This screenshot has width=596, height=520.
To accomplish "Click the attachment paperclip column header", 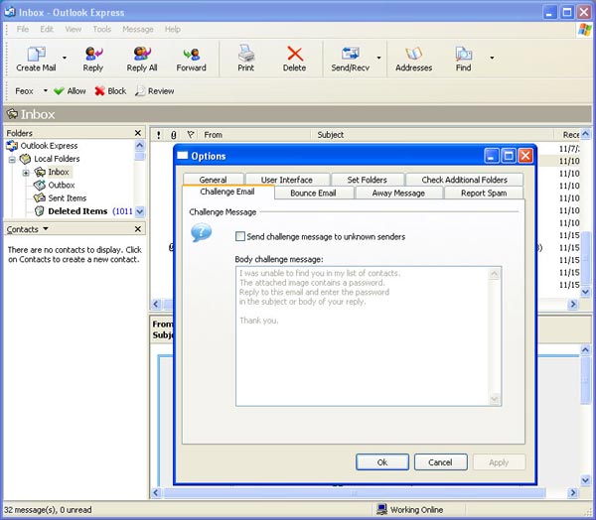I will 173,135.
